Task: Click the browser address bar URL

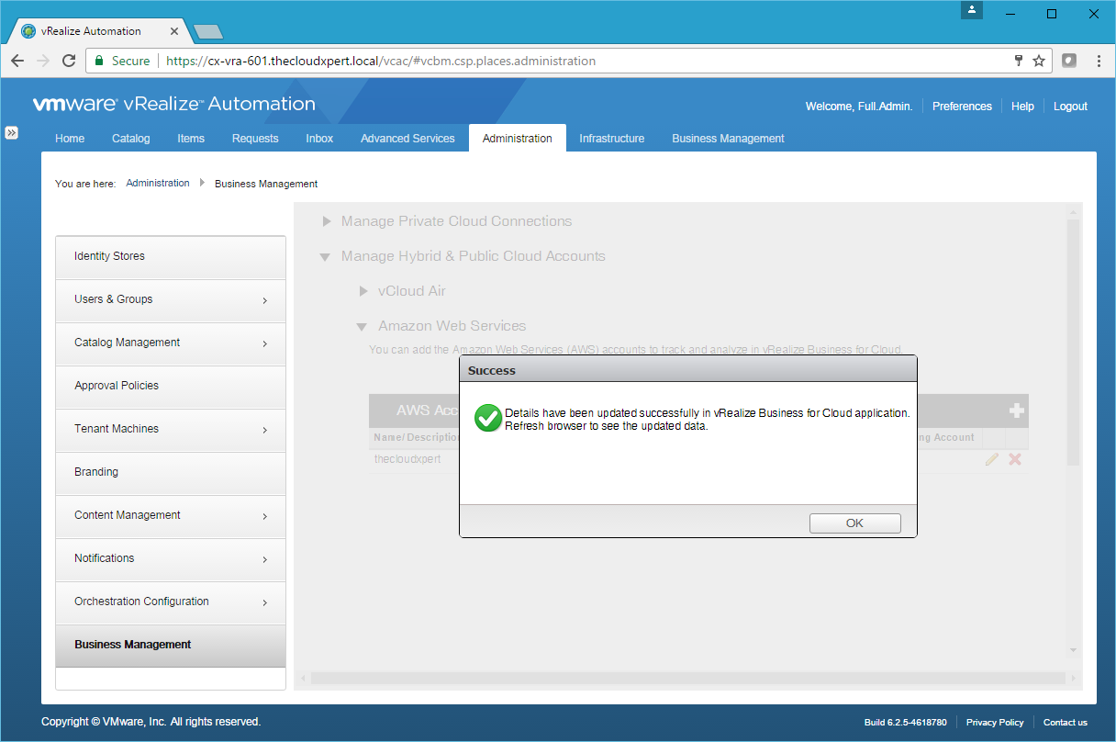Action: click(381, 61)
